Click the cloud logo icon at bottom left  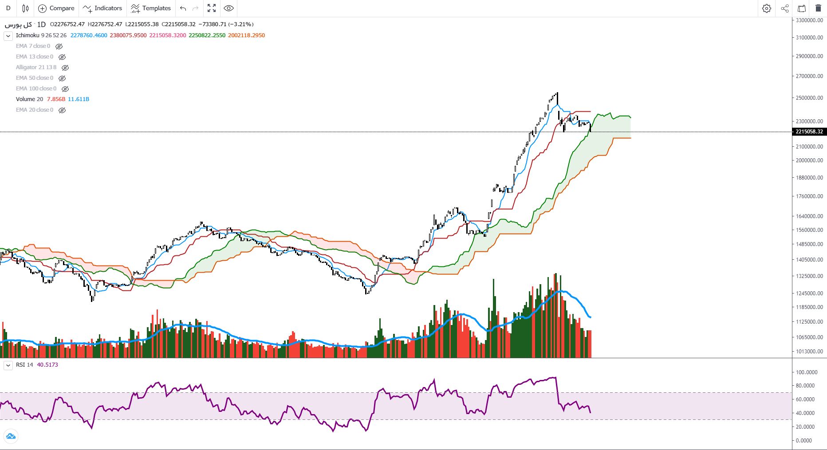point(11,436)
